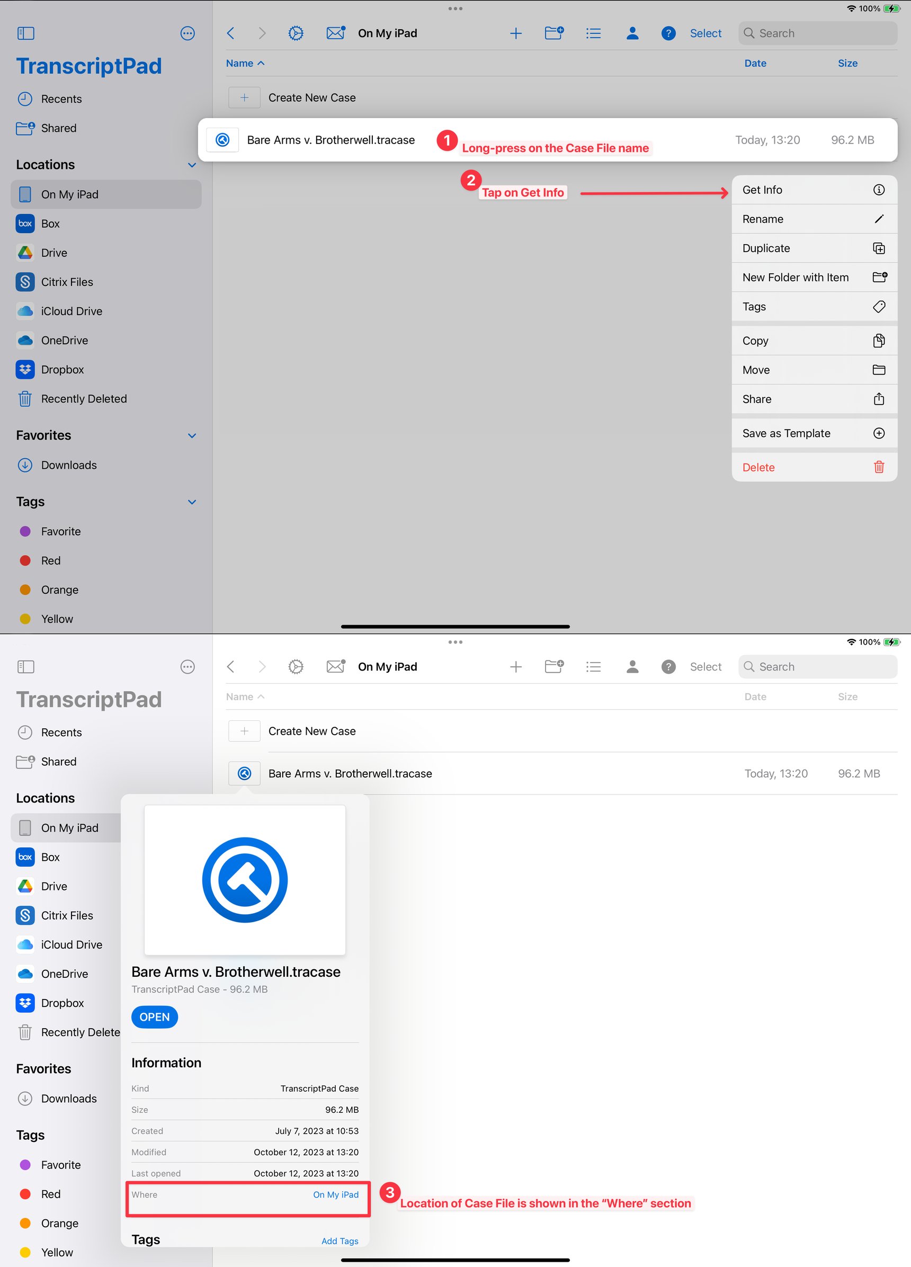Click the blue help question mark icon
Image resolution: width=911 pixels, height=1267 pixels.
point(668,33)
